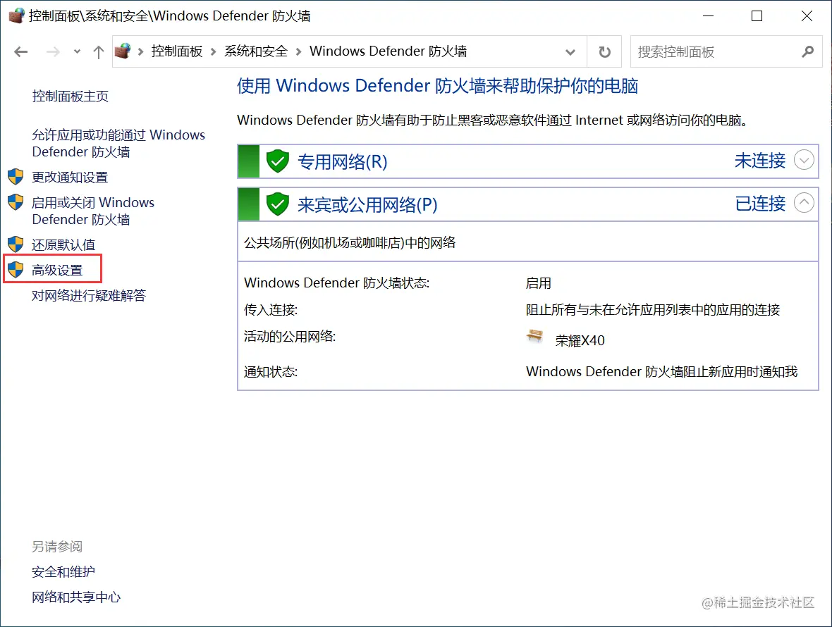This screenshot has width=832, height=627.
Task: Select 系统和安全 in the breadcrumb path
Action: tap(256, 51)
